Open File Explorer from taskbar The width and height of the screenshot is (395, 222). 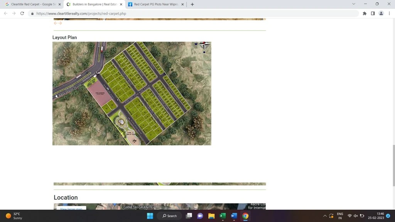[x=211, y=216]
